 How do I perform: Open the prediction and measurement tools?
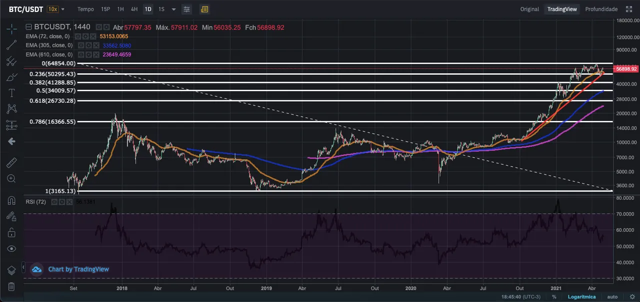(11, 125)
